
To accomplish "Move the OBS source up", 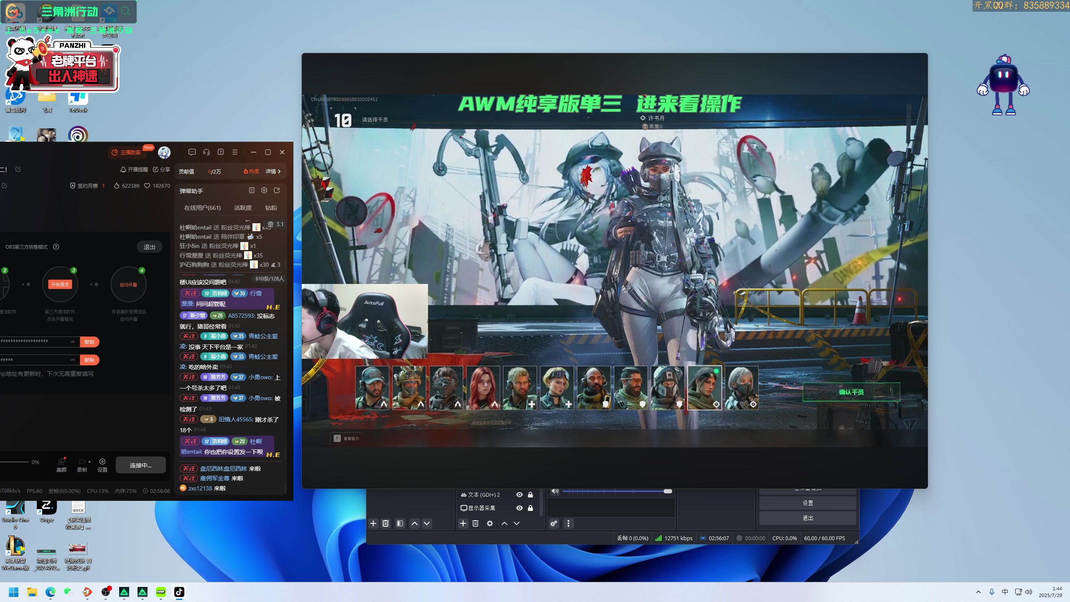I will click(x=504, y=523).
